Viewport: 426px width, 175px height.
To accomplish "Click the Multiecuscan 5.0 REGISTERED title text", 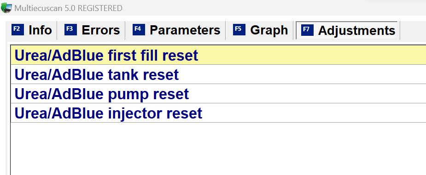I will 68,8.
